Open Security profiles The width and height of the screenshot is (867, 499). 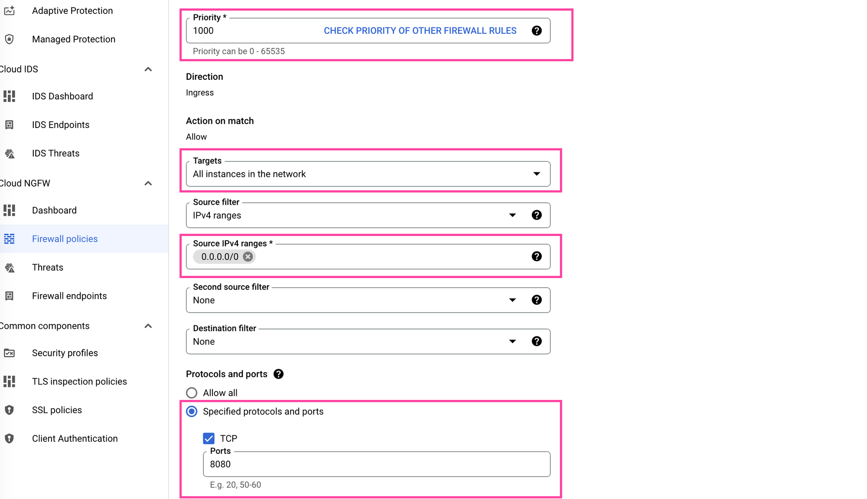pyautogui.click(x=65, y=353)
